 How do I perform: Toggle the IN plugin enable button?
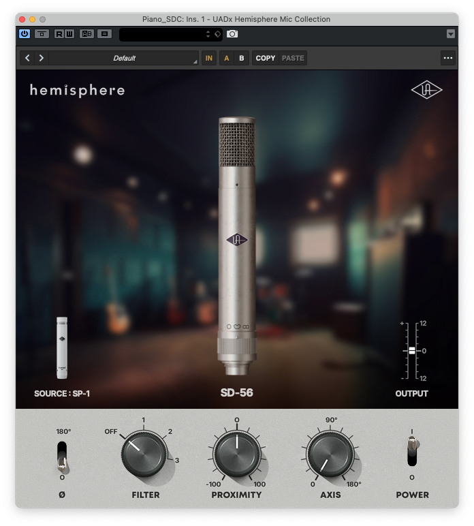209,58
